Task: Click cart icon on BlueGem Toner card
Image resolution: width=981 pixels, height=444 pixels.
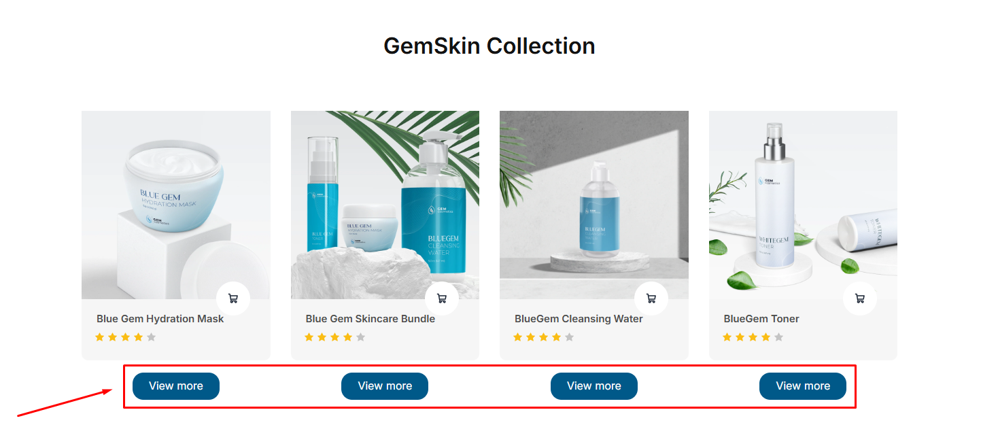Action: pyautogui.click(x=860, y=298)
